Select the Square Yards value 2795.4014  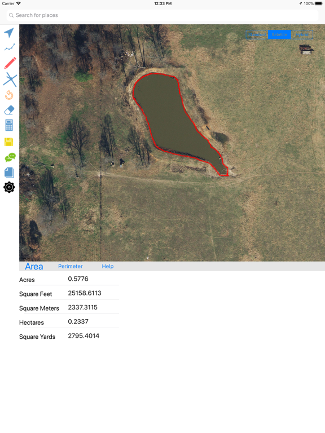[x=84, y=336]
